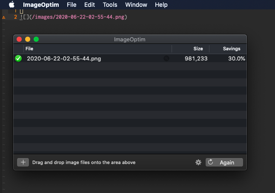Select the 2020-06-22-02-55-44.png file row

[x=64, y=58]
